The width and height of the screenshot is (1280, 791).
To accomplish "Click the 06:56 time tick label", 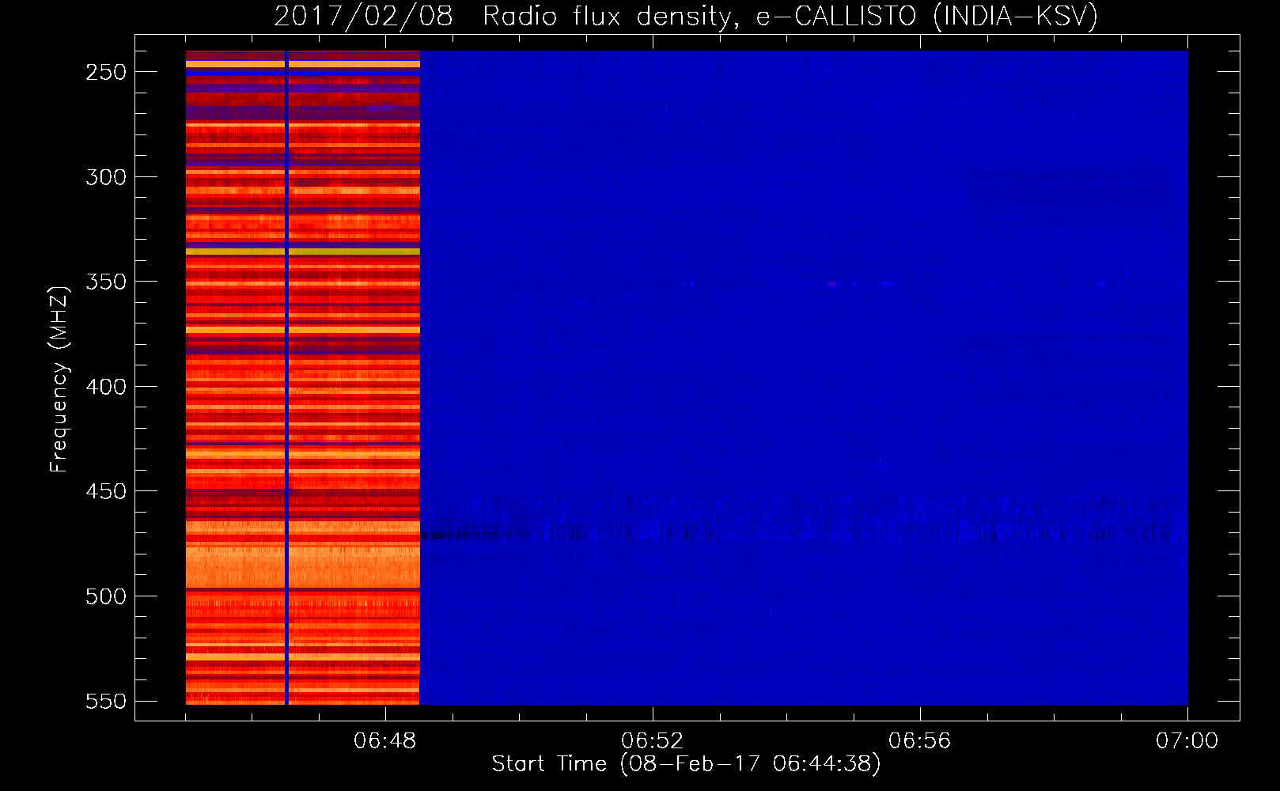I will click(920, 741).
